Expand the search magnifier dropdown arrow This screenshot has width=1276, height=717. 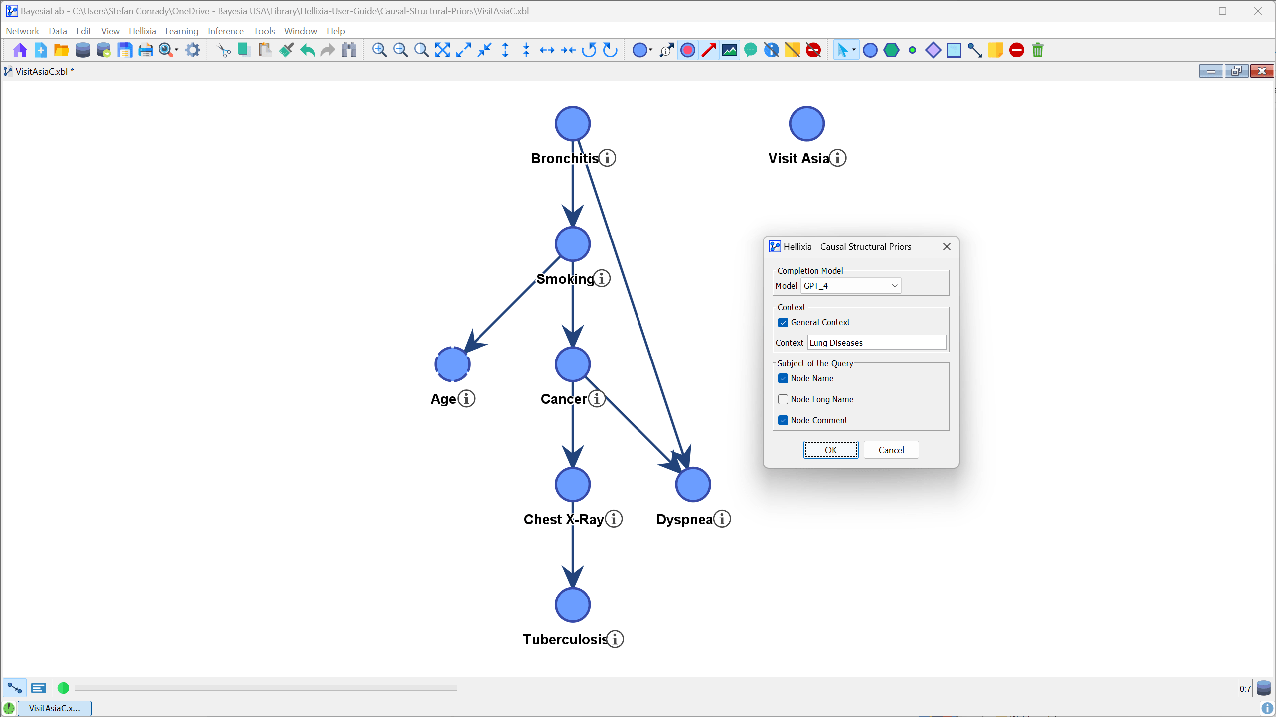pyautogui.click(x=177, y=50)
